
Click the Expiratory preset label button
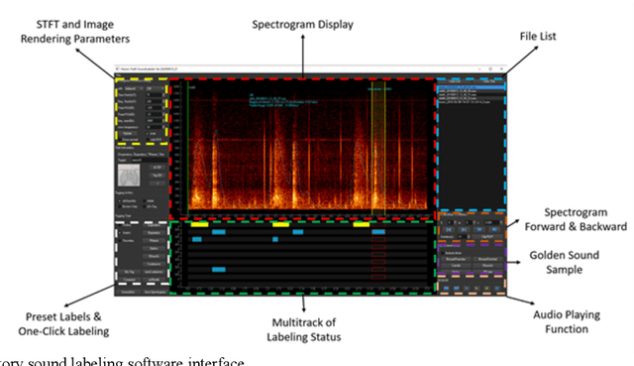tap(155, 233)
